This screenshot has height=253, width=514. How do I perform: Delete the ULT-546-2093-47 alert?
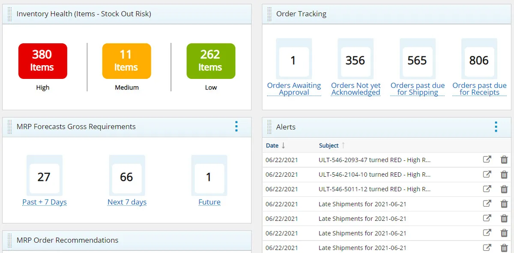504,160
